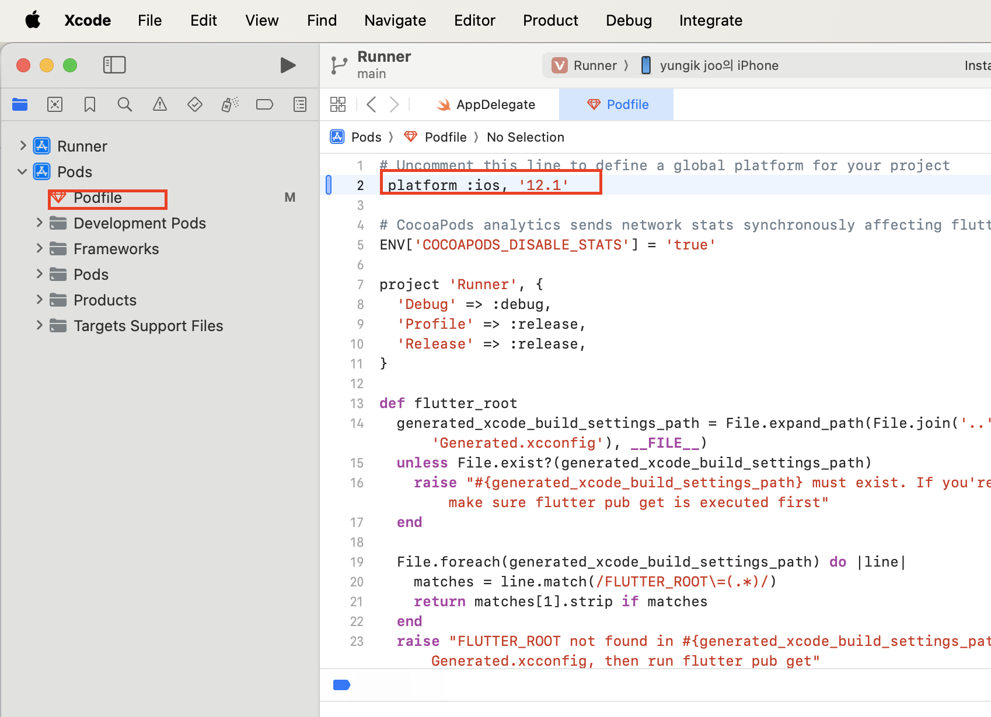Open the Edit menu
This screenshot has width=991, height=717.
click(204, 20)
